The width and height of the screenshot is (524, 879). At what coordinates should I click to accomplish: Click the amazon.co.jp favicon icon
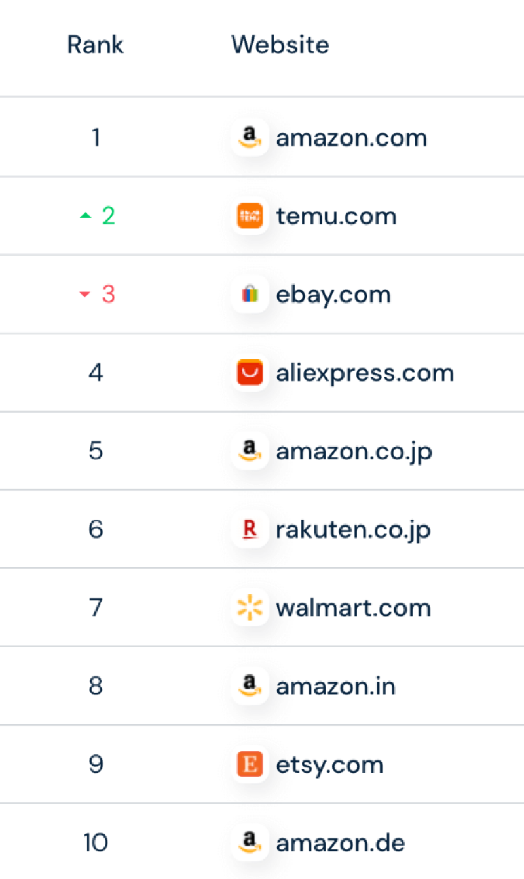tap(250, 451)
